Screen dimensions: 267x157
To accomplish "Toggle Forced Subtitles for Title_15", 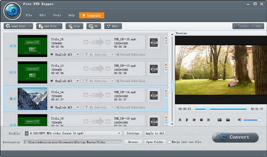I will pos(117,54).
